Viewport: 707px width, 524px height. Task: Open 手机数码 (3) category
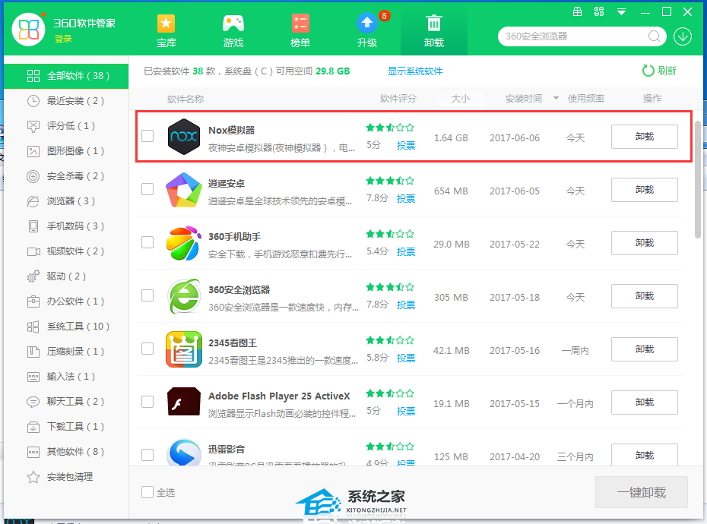tap(66, 226)
